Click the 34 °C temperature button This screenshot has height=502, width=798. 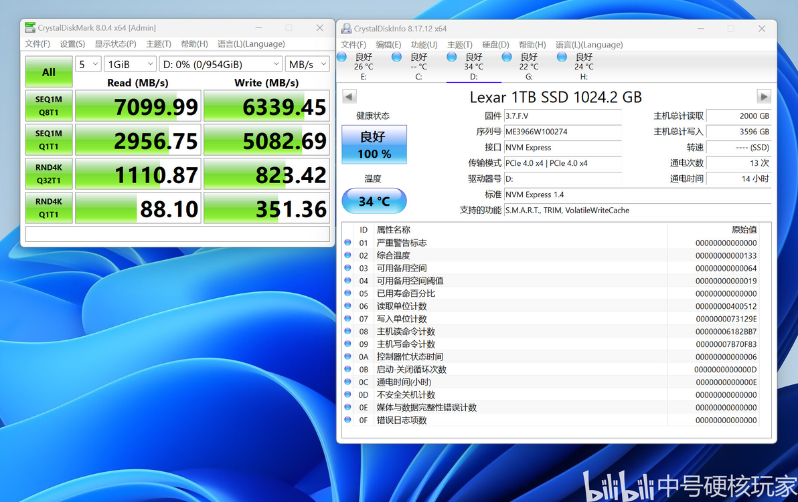(x=374, y=201)
